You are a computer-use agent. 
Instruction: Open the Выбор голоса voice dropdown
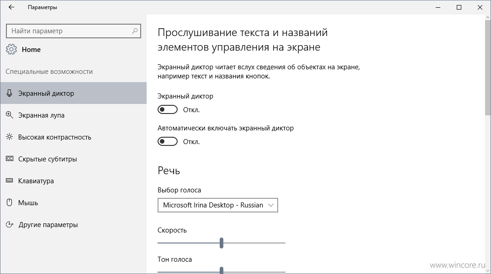point(217,205)
